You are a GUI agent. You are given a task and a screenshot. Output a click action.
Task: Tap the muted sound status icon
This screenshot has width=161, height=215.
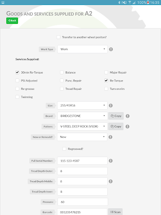click(124, 3)
